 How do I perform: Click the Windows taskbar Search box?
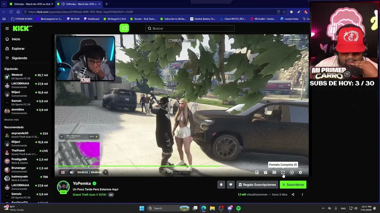click(x=168, y=208)
